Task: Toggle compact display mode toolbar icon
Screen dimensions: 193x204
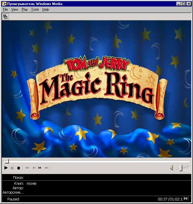Action: point(5,17)
